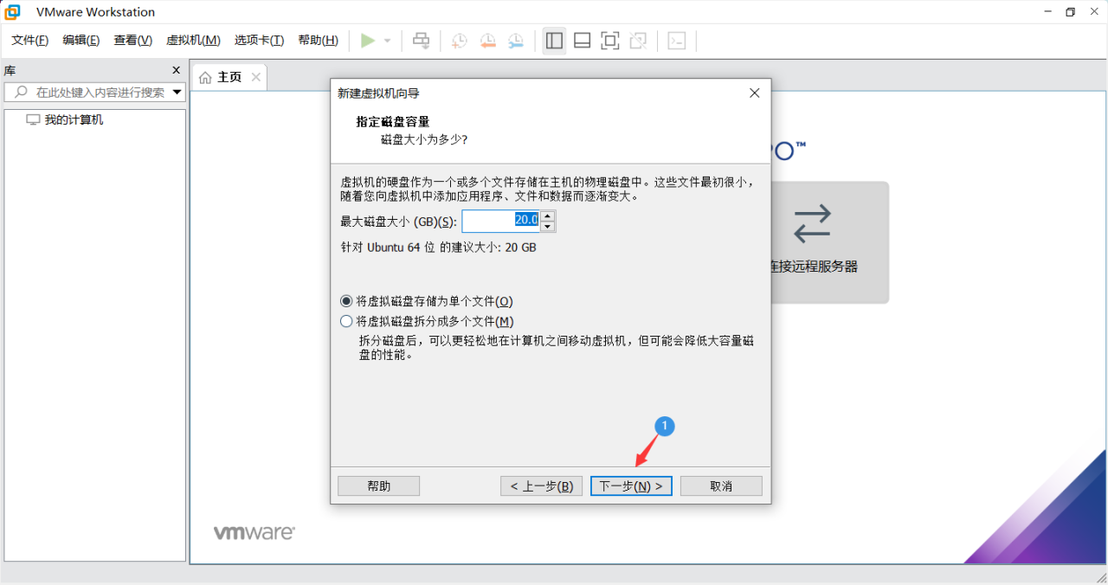Click the maximum disk size input field

(x=501, y=221)
